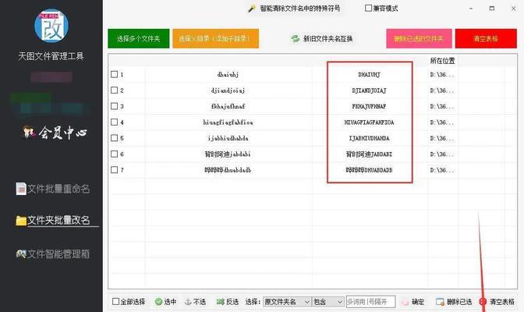Click pink 删除已选的文件夹 button

(x=419, y=38)
